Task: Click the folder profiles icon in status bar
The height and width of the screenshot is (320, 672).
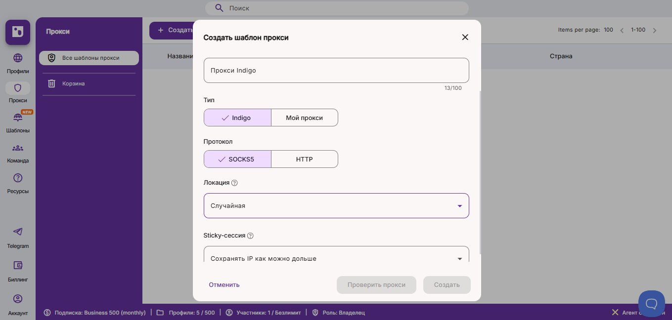Action: point(160,313)
